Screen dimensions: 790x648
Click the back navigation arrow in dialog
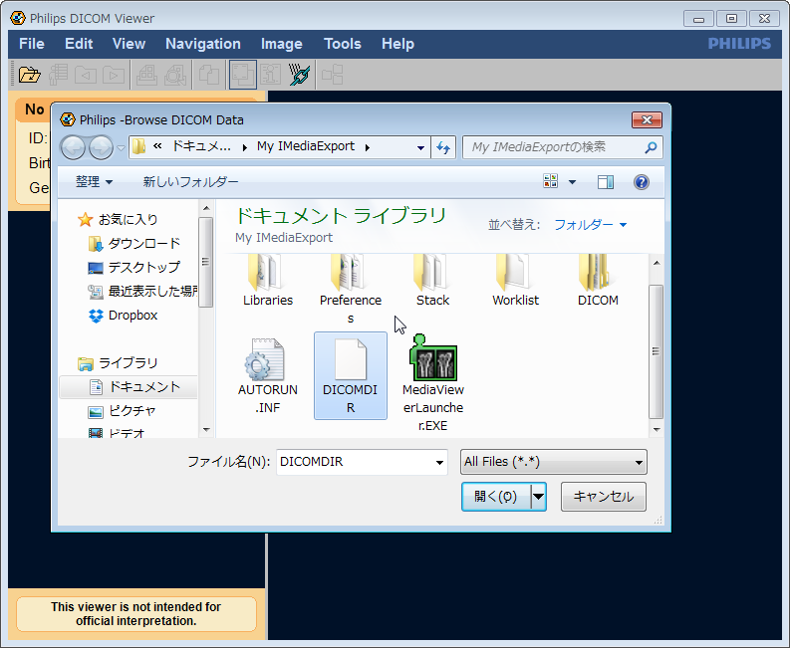73,147
